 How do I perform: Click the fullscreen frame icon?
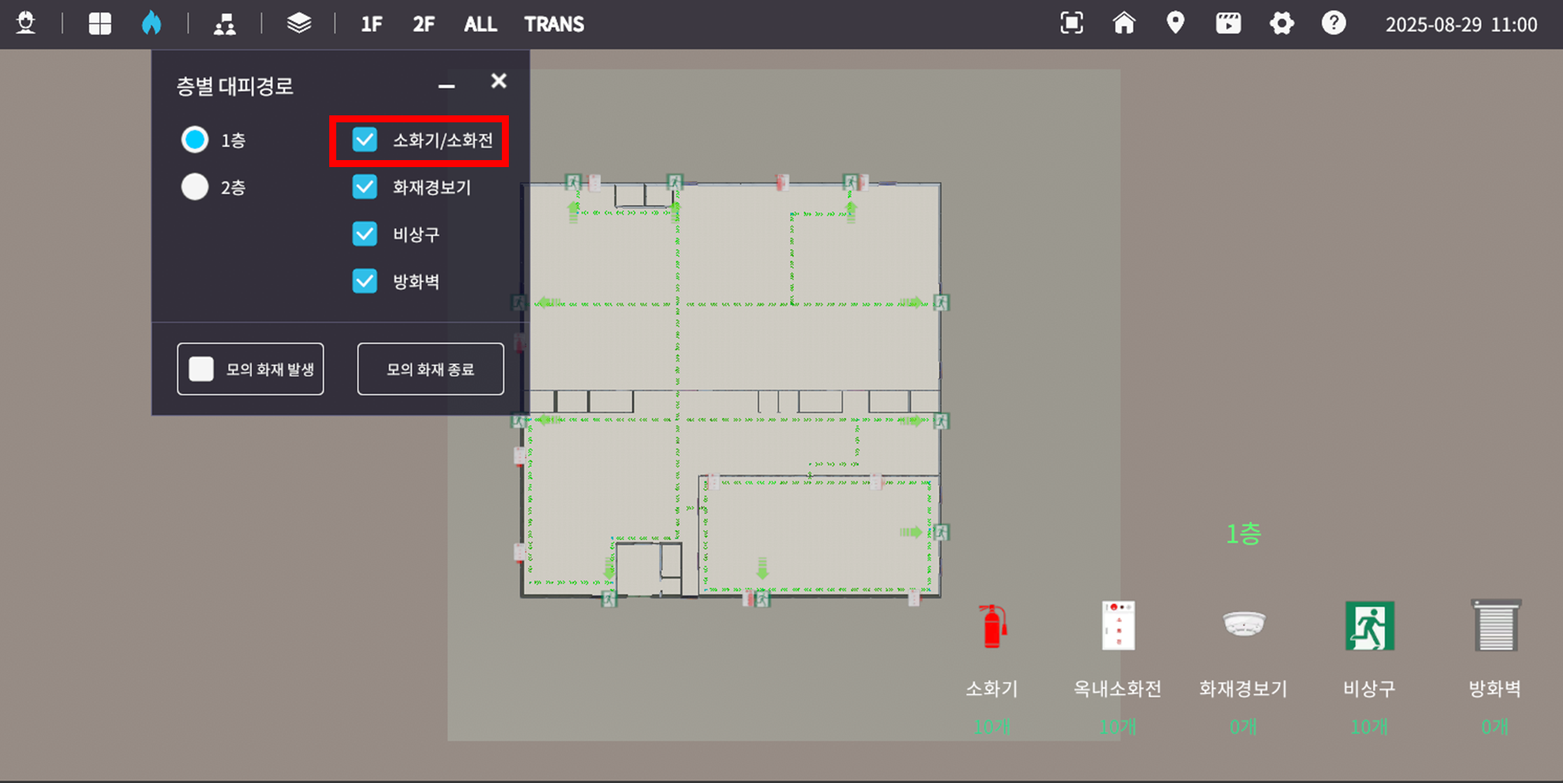click(1072, 23)
